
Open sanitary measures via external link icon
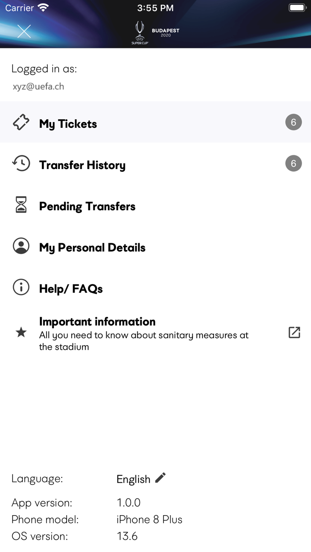tap(294, 332)
